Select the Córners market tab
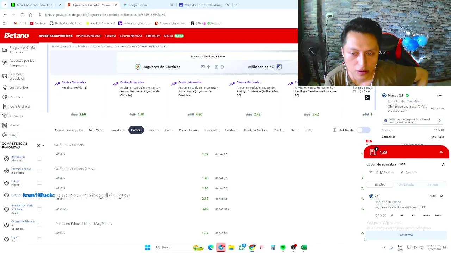The height and width of the screenshot is (253, 451). (x=136, y=130)
